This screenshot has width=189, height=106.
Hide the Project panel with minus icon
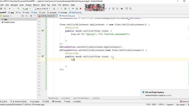pos(35,16)
